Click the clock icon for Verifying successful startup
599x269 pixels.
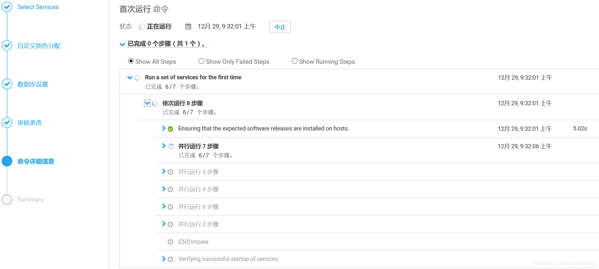[170, 259]
